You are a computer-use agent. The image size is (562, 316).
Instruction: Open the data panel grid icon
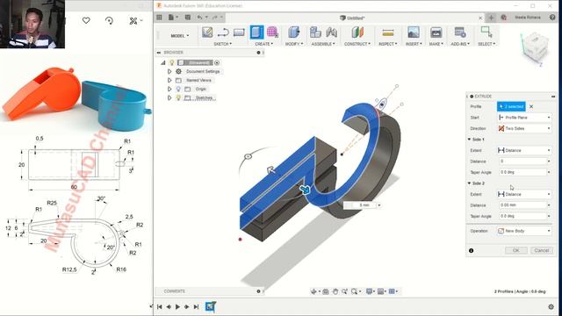coord(159,18)
